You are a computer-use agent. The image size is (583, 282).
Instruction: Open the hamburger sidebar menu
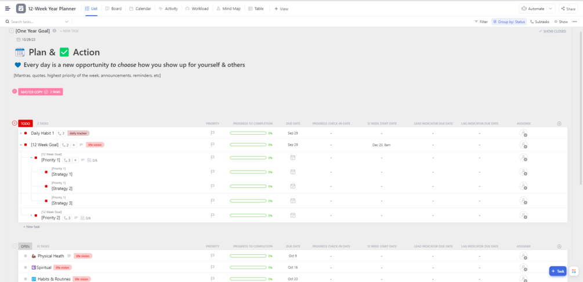[x=8, y=9]
